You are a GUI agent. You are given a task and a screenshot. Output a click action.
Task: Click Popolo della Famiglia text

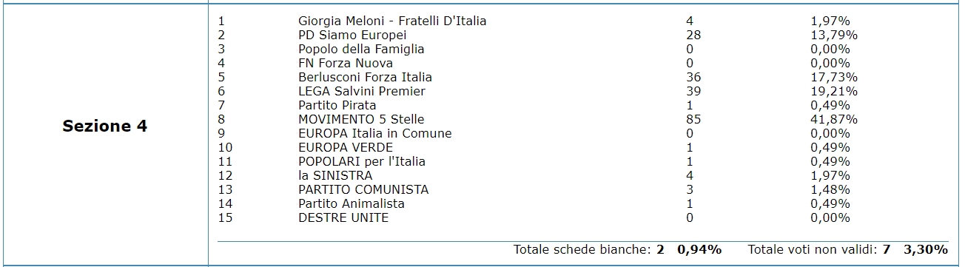(x=361, y=49)
